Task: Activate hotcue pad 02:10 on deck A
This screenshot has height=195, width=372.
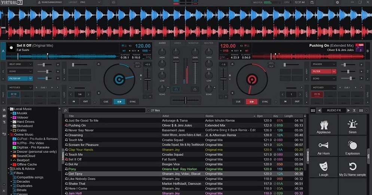Action: 13,94
